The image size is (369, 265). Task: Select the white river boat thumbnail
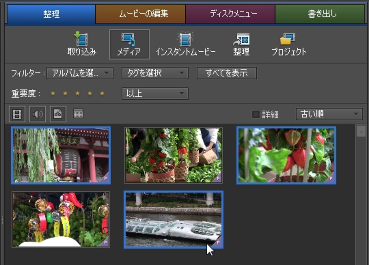tap(173, 220)
